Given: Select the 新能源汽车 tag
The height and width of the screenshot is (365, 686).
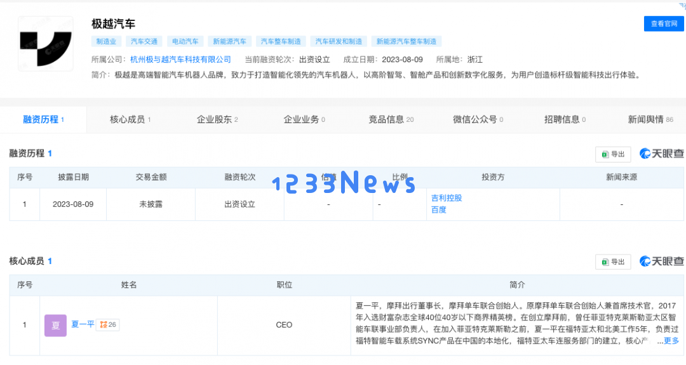Looking at the screenshot, I should point(230,41).
